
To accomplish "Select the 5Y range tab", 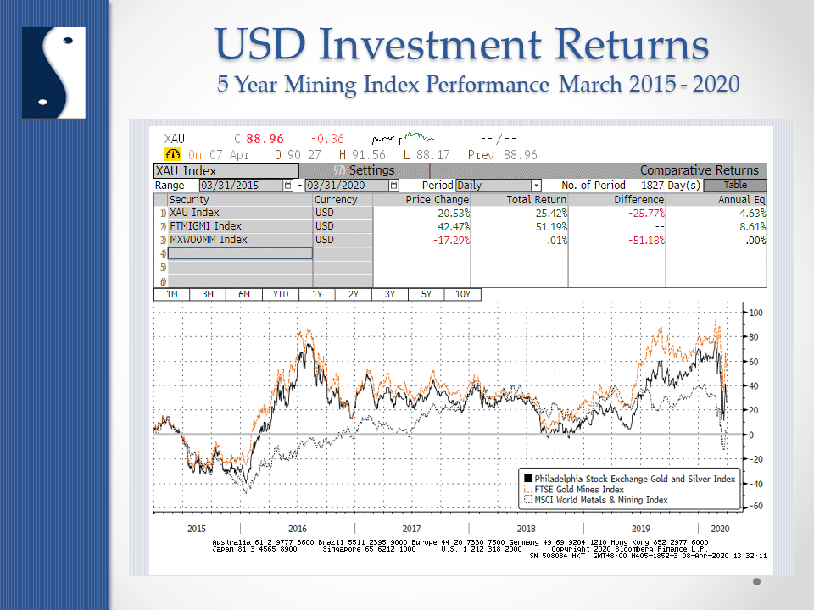I will (x=427, y=294).
